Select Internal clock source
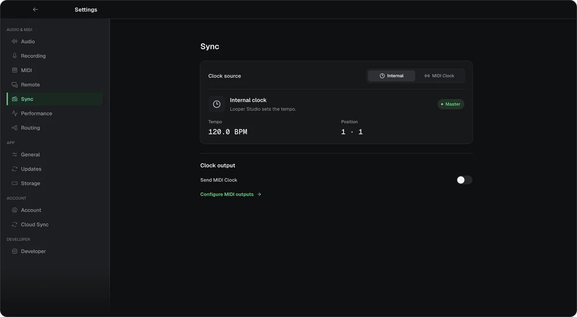 coord(392,76)
